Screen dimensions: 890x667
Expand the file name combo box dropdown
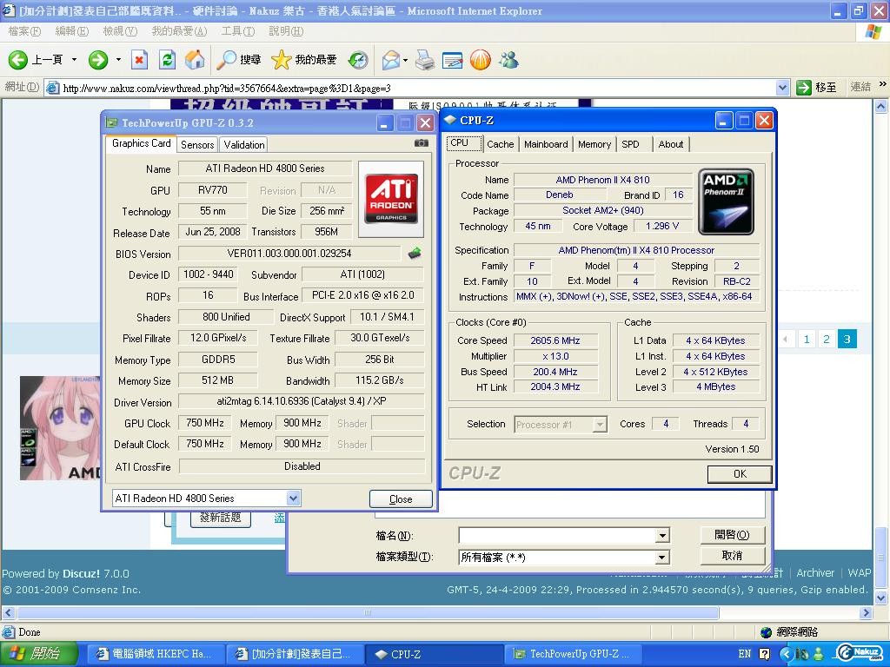coord(662,535)
